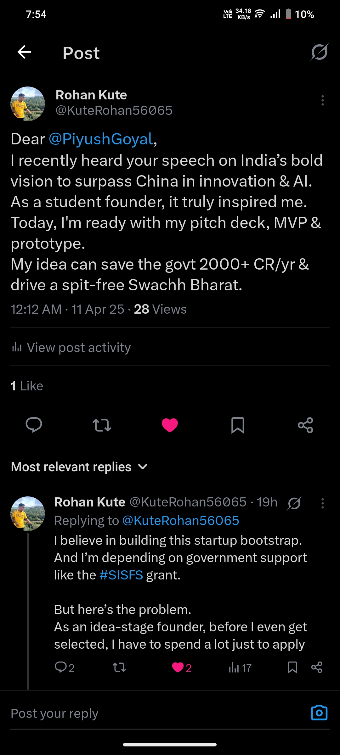This screenshot has height=755, width=340.
Task: Tap the camera icon in reply bar
Action: point(319,713)
